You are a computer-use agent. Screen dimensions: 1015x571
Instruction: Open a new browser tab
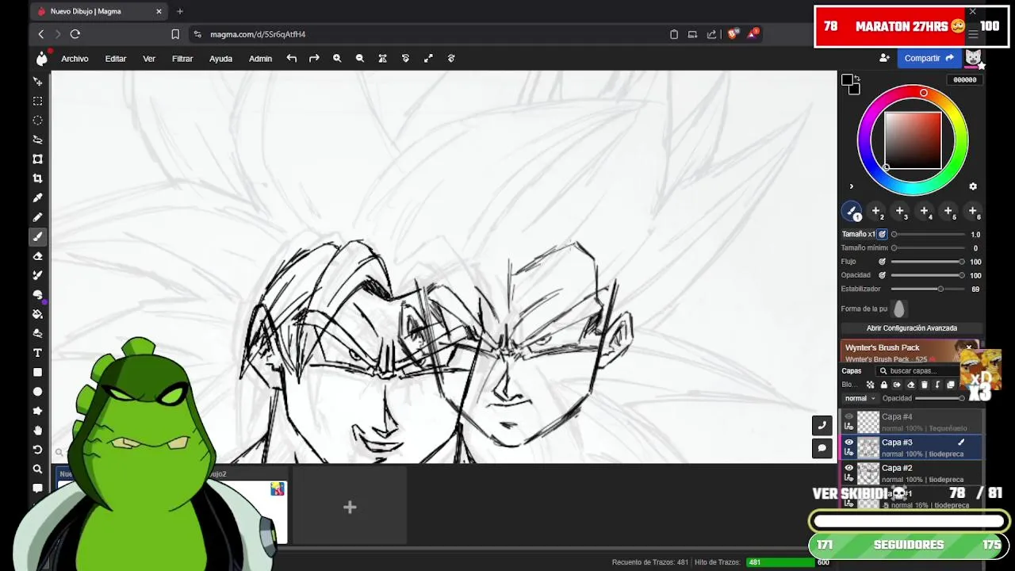[180, 11]
